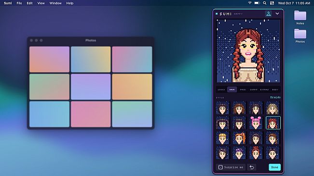Screen dimensions: 314x176
Task: Click the Sumi avatar preview image
Action: click(248, 50)
